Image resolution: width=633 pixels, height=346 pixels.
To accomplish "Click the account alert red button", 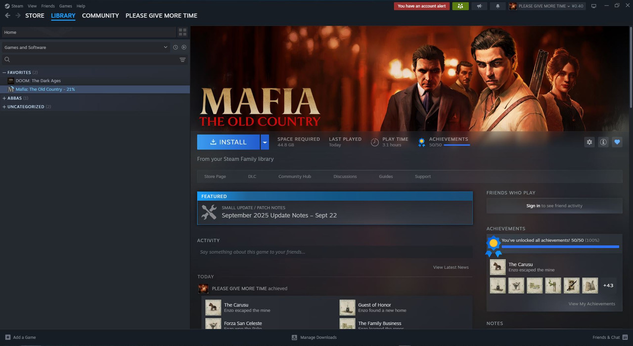I will (422, 6).
